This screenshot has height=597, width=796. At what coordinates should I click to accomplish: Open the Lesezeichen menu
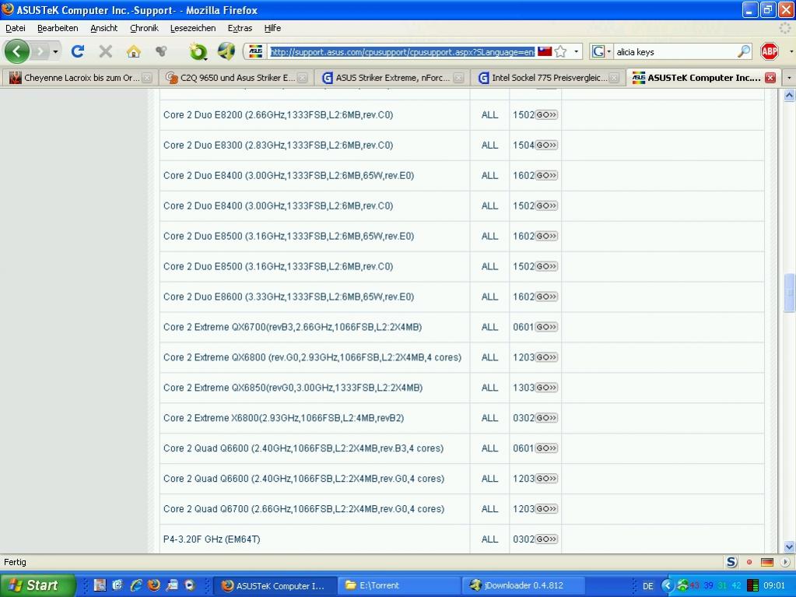[x=193, y=29]
